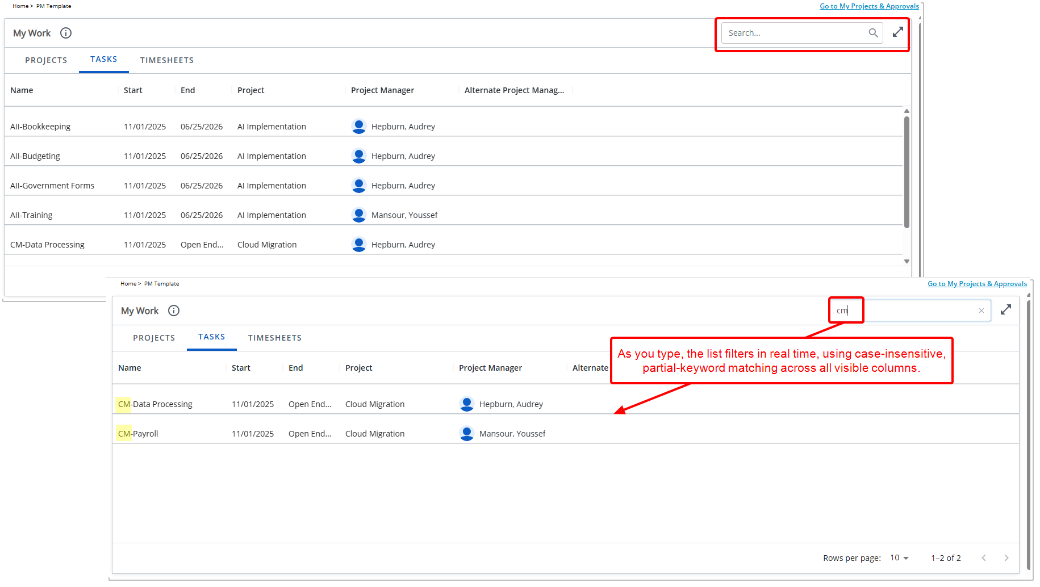Sort tasks by the Name column header
This screenshot has width=1040, height=587.
pyautogui.click(x=22, y=90)
